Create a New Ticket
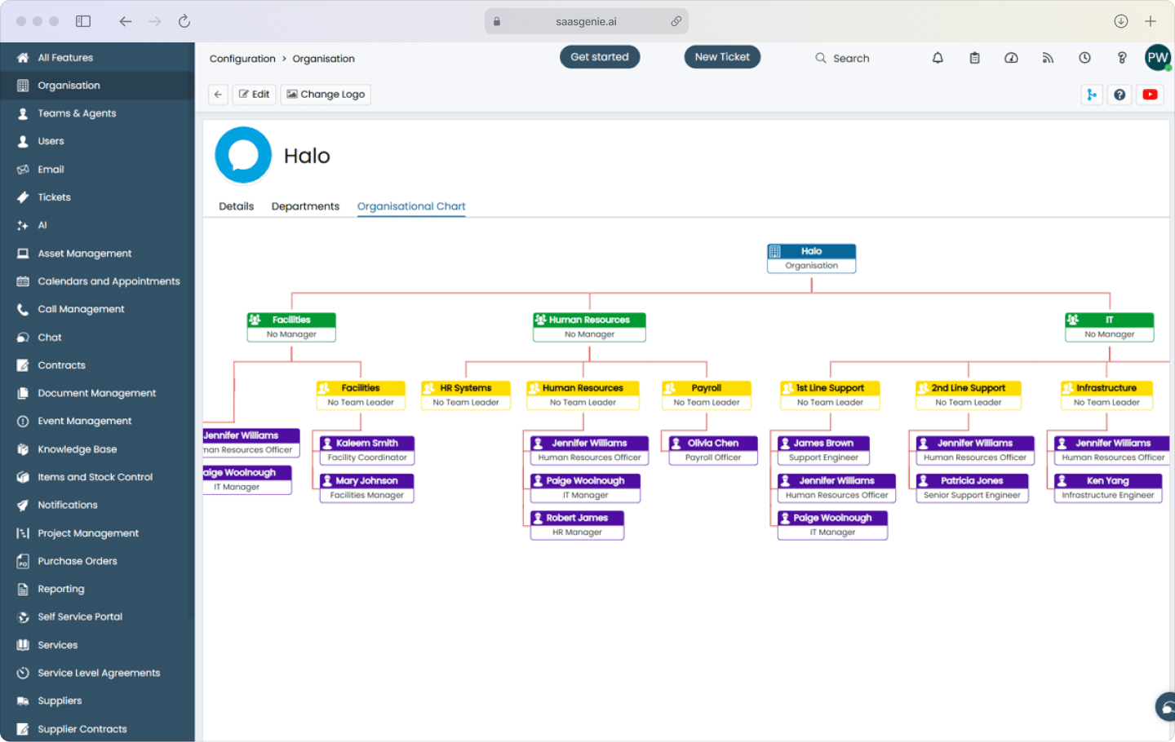The height and width of the screenshot is (742, 1175). 722,57
